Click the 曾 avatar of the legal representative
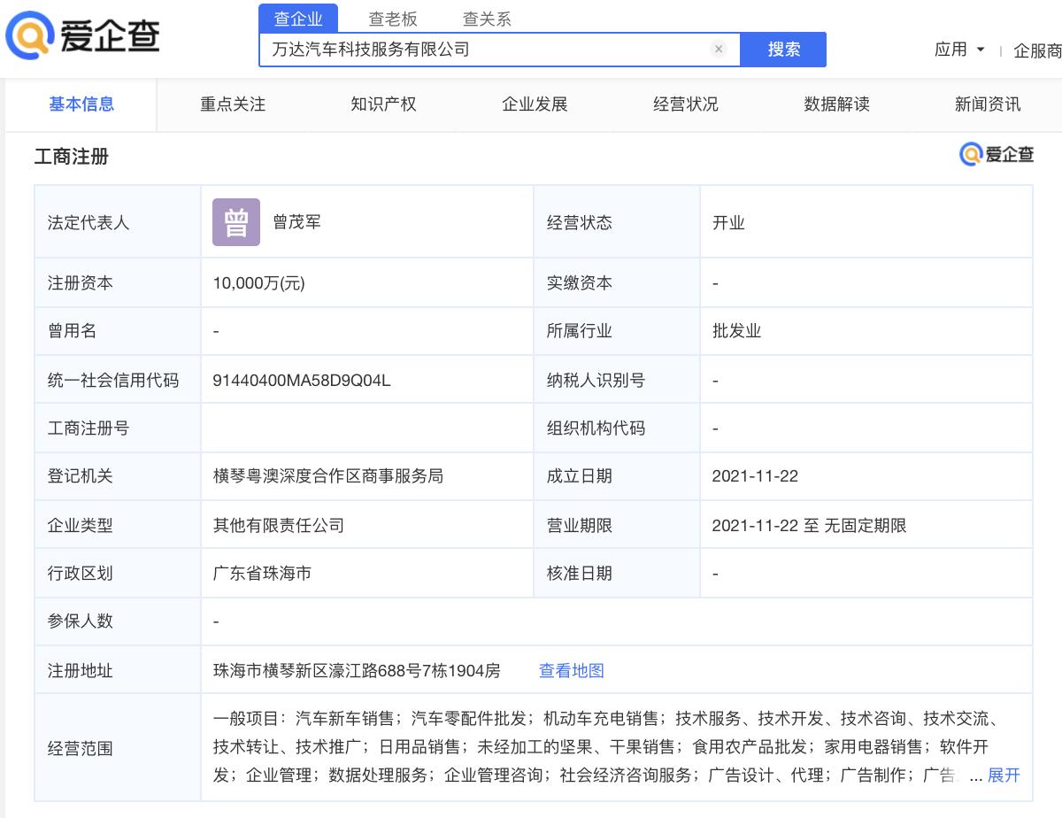 (x=236, y=222)
